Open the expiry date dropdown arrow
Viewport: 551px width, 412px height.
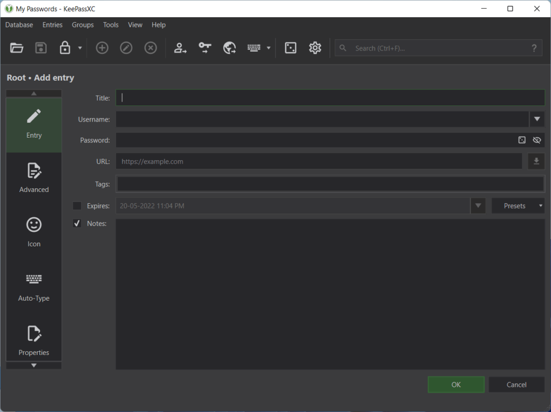(x=478, y=205)
